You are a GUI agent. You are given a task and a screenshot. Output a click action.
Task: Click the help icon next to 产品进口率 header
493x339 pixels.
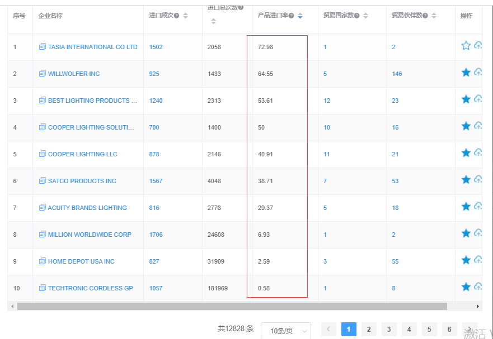pos(291,16)
